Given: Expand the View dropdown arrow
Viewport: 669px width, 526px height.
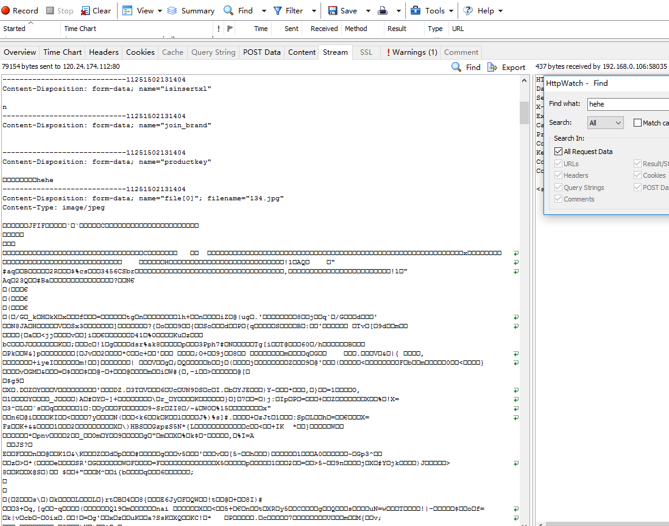Looking at the screenshot, I should point(160,11).
